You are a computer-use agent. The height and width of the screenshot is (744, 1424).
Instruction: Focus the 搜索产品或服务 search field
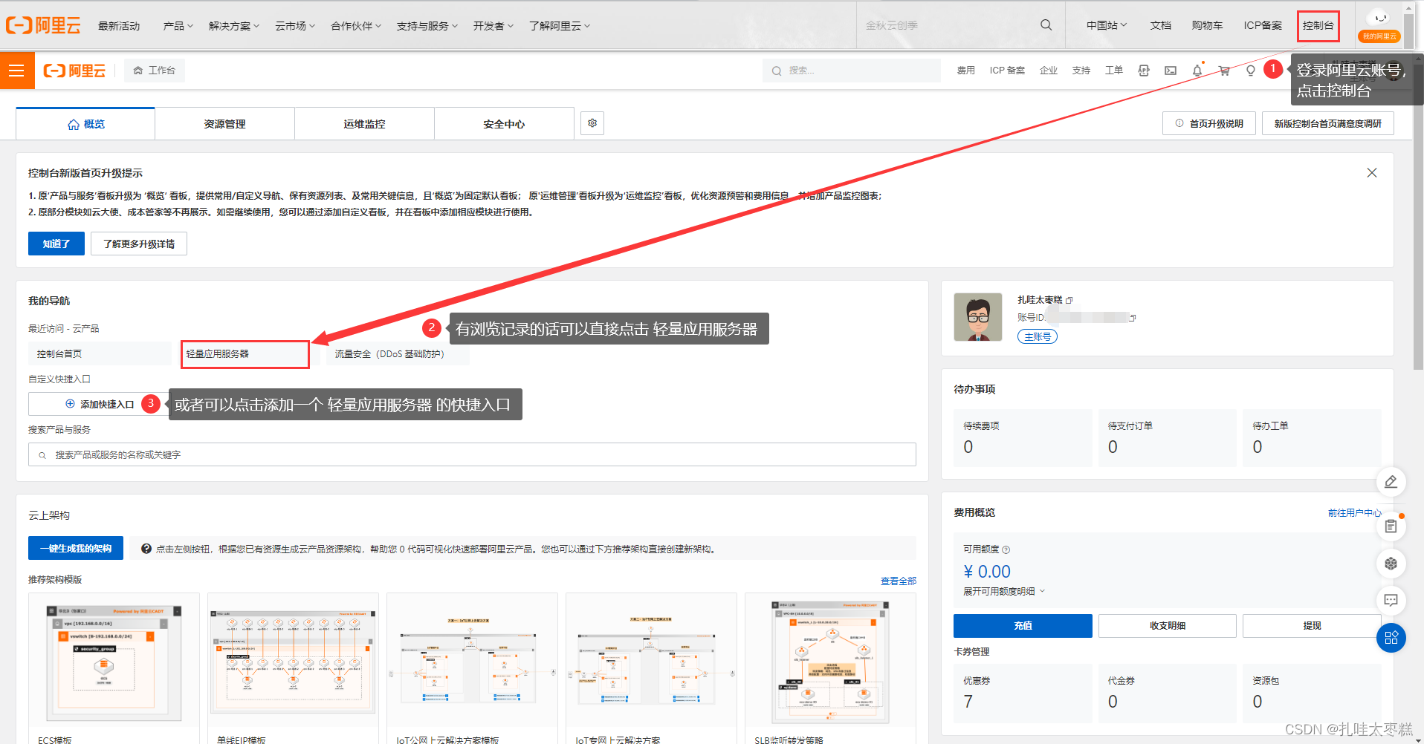click(x=472, y=454)
